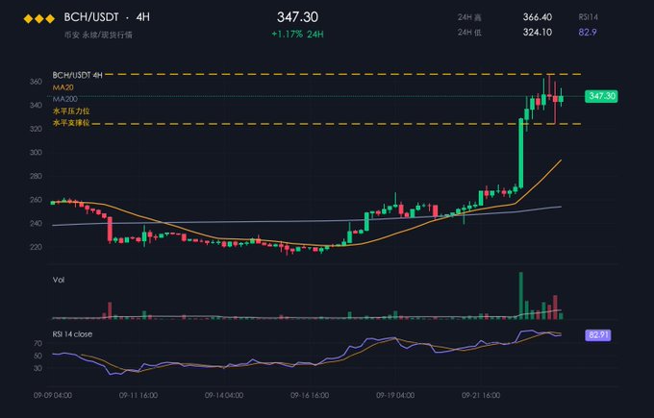Image resolution: width=654 pixels, height=418 pixels.
Task: Click the 4H timeframe label in header
Action: click(x=142, y=17)
